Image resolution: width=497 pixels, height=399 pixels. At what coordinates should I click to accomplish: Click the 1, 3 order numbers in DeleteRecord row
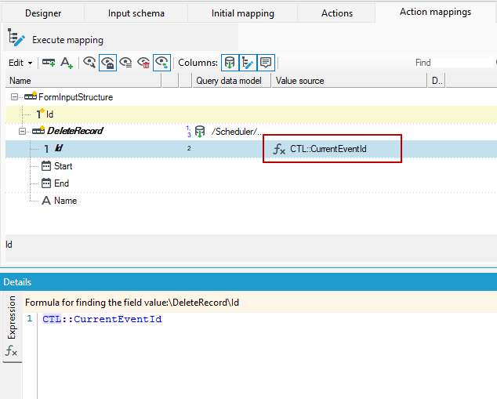(x=189, y=131)
